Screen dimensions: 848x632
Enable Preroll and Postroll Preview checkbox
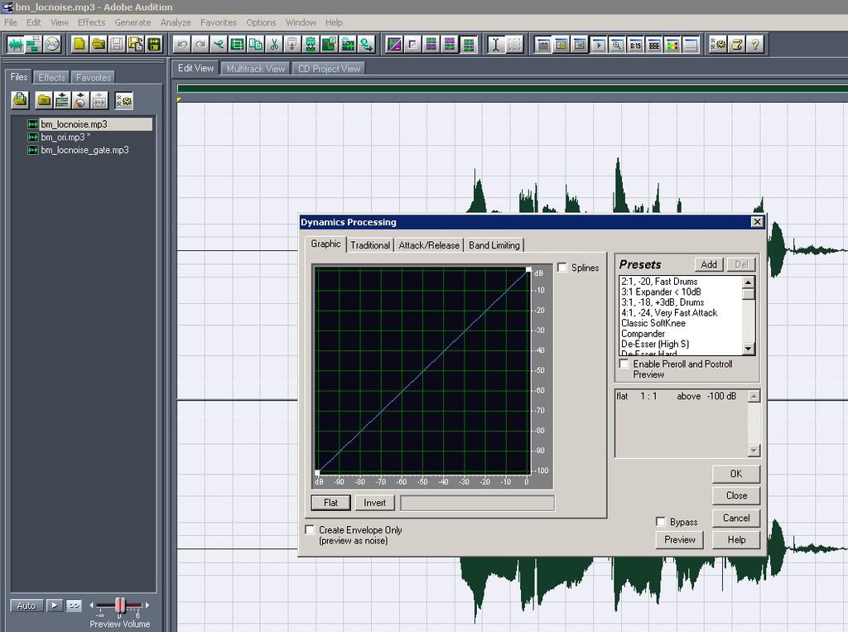[624, 364]
